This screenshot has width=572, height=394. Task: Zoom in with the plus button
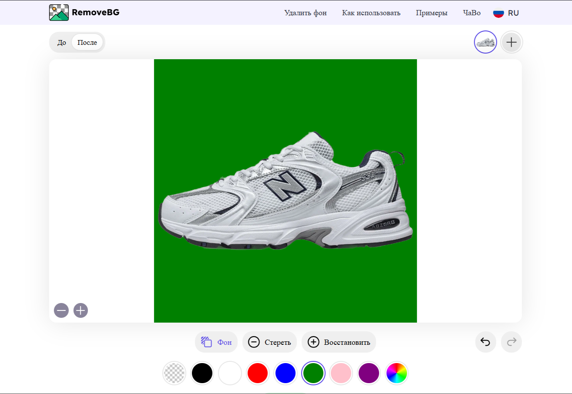pyautogui.click(x=81, y=310)
